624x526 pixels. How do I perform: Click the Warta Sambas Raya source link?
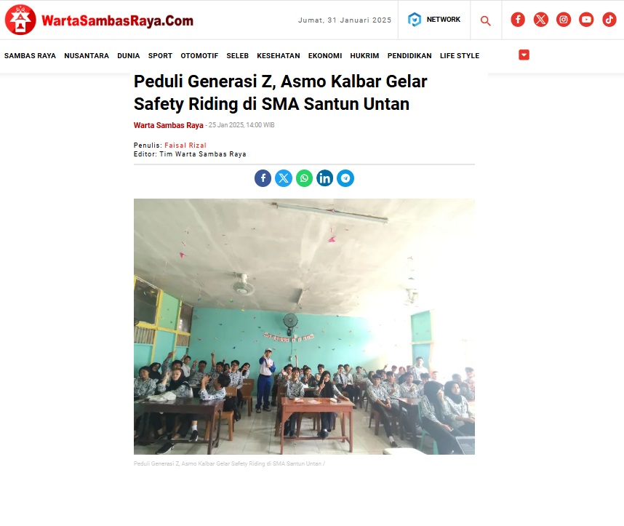point(168,125)
